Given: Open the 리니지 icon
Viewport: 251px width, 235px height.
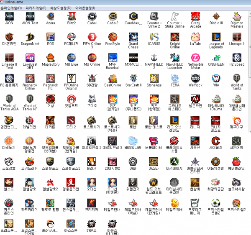Looking at the screenshot, I should (195, 120).
